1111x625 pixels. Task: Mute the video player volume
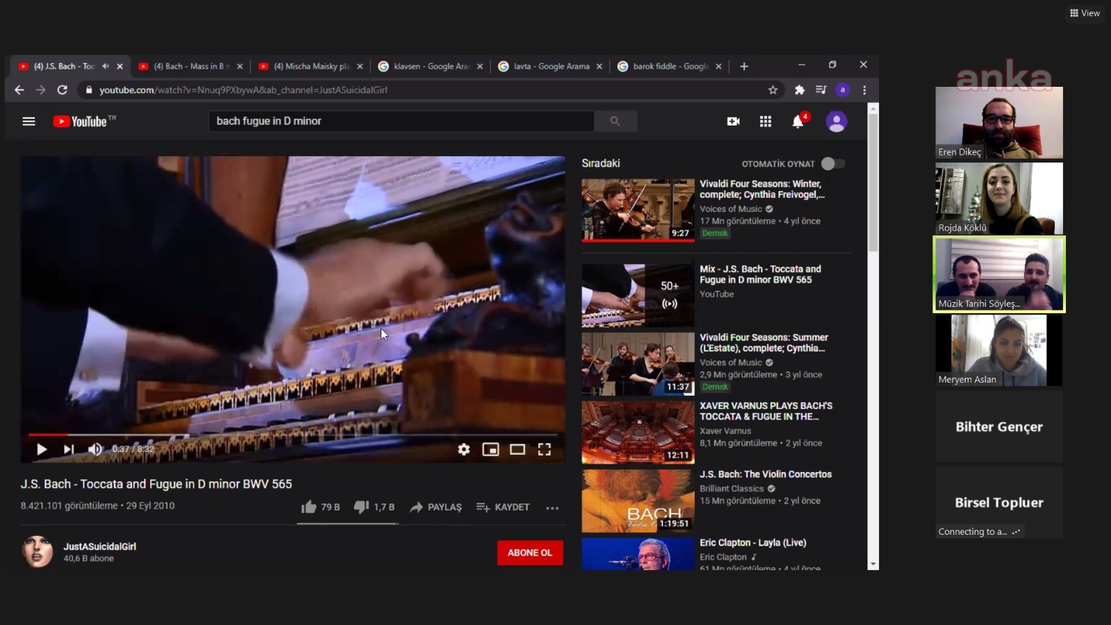tap(95, 449)
